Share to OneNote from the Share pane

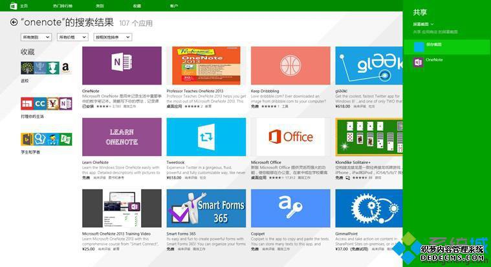(x=447, y=62)
